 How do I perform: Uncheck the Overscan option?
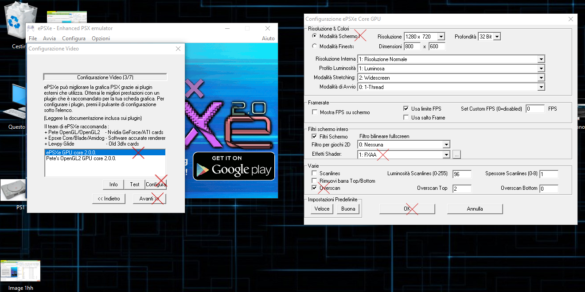click(315, 187)
